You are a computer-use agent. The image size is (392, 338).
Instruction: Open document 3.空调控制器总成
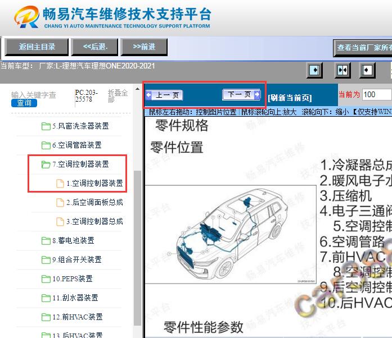(x=94, y=221)
